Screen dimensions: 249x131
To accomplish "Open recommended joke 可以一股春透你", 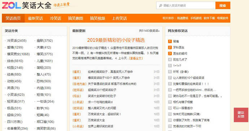I will [x=183, y=108].
